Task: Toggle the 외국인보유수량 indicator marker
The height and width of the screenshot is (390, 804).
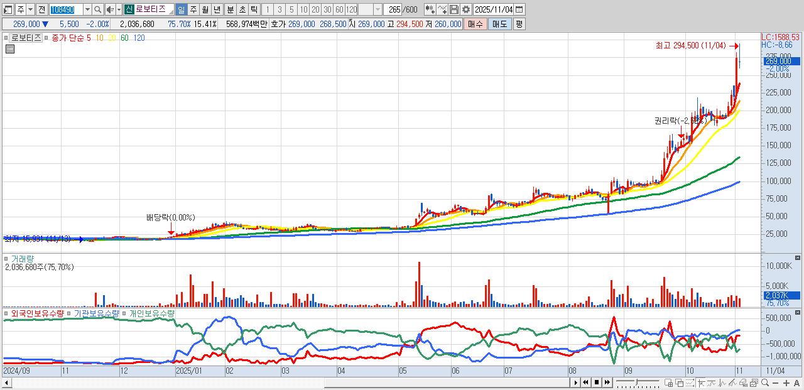Action: [x=7, y=313]
